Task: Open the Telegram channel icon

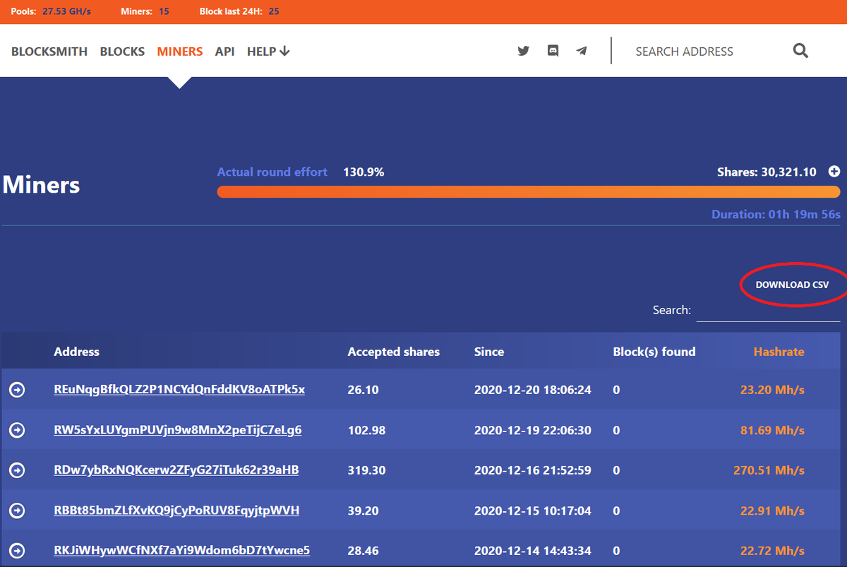Action: point(581,51)
